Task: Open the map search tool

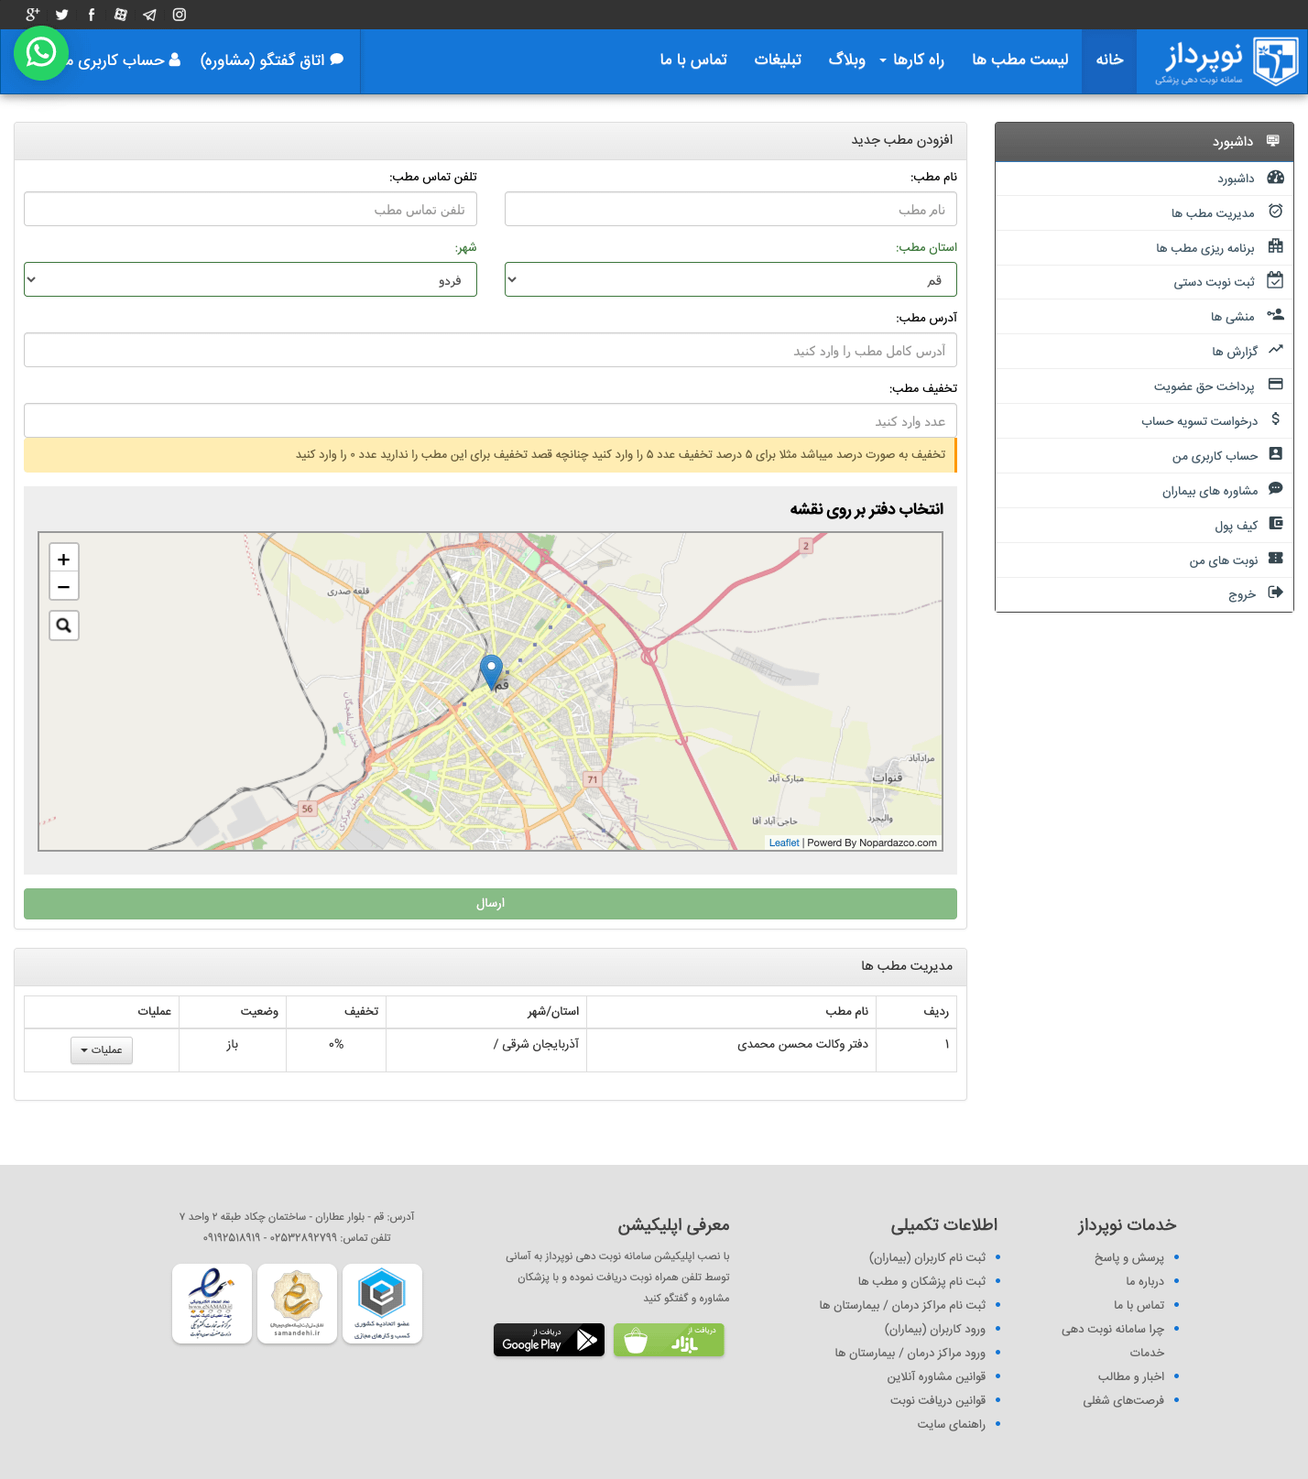Action: point(64,625)
